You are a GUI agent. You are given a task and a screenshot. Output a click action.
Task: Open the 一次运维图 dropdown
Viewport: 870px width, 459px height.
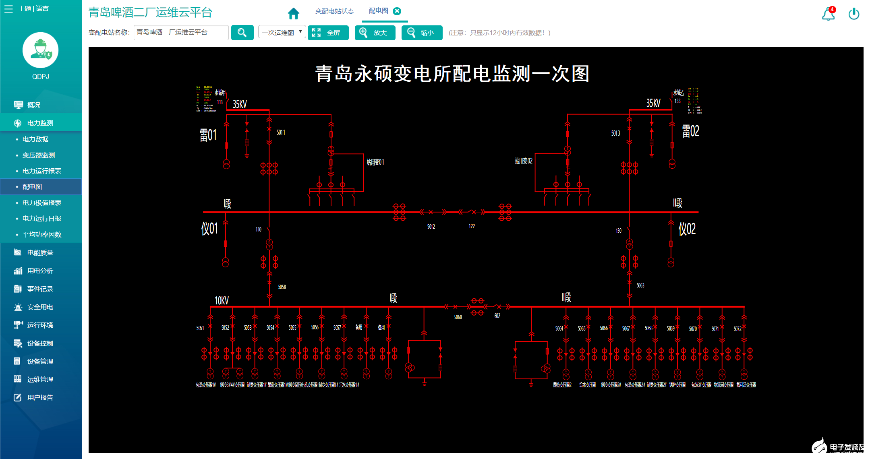click(x=282, y=33)
